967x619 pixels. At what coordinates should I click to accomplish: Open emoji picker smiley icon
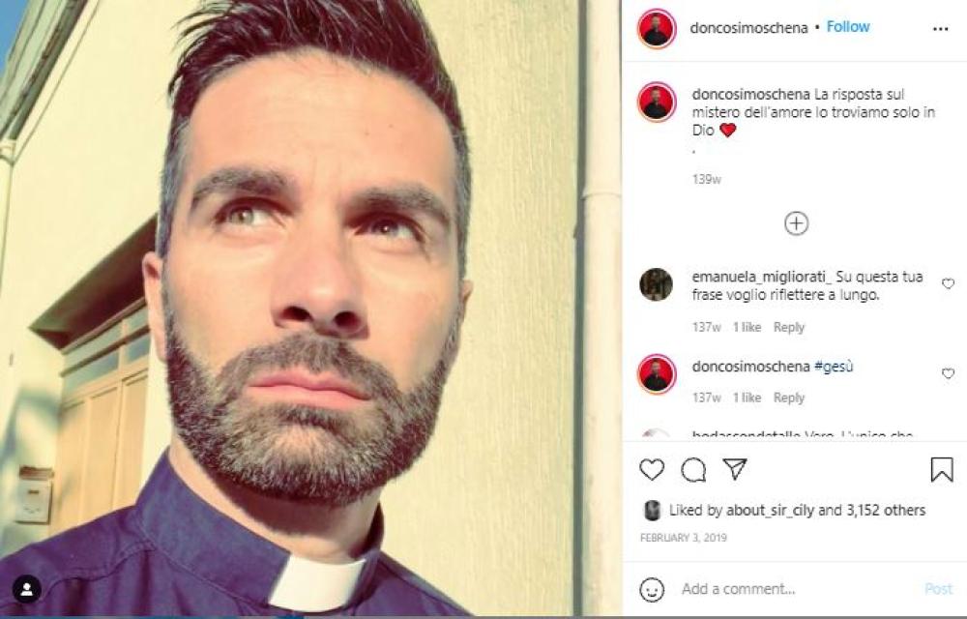(652, 589)
